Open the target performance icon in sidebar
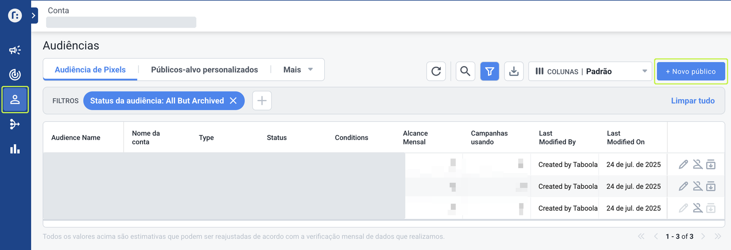 click(x=15, y=74)
